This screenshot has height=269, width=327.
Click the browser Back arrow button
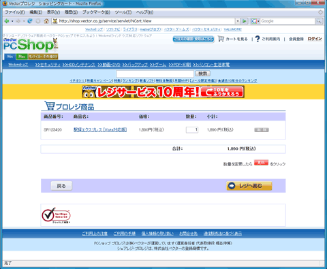[7, 21]
